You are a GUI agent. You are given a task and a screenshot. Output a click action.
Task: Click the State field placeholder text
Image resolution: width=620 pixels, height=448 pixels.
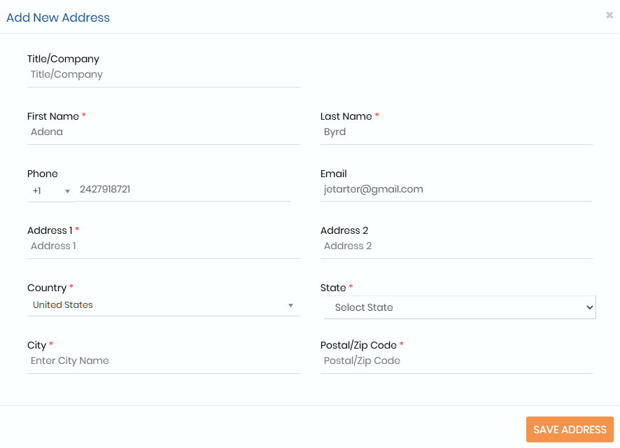point(363,307)
